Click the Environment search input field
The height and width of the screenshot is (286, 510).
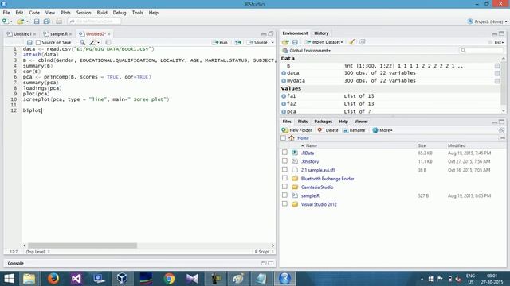coord(481,50)
